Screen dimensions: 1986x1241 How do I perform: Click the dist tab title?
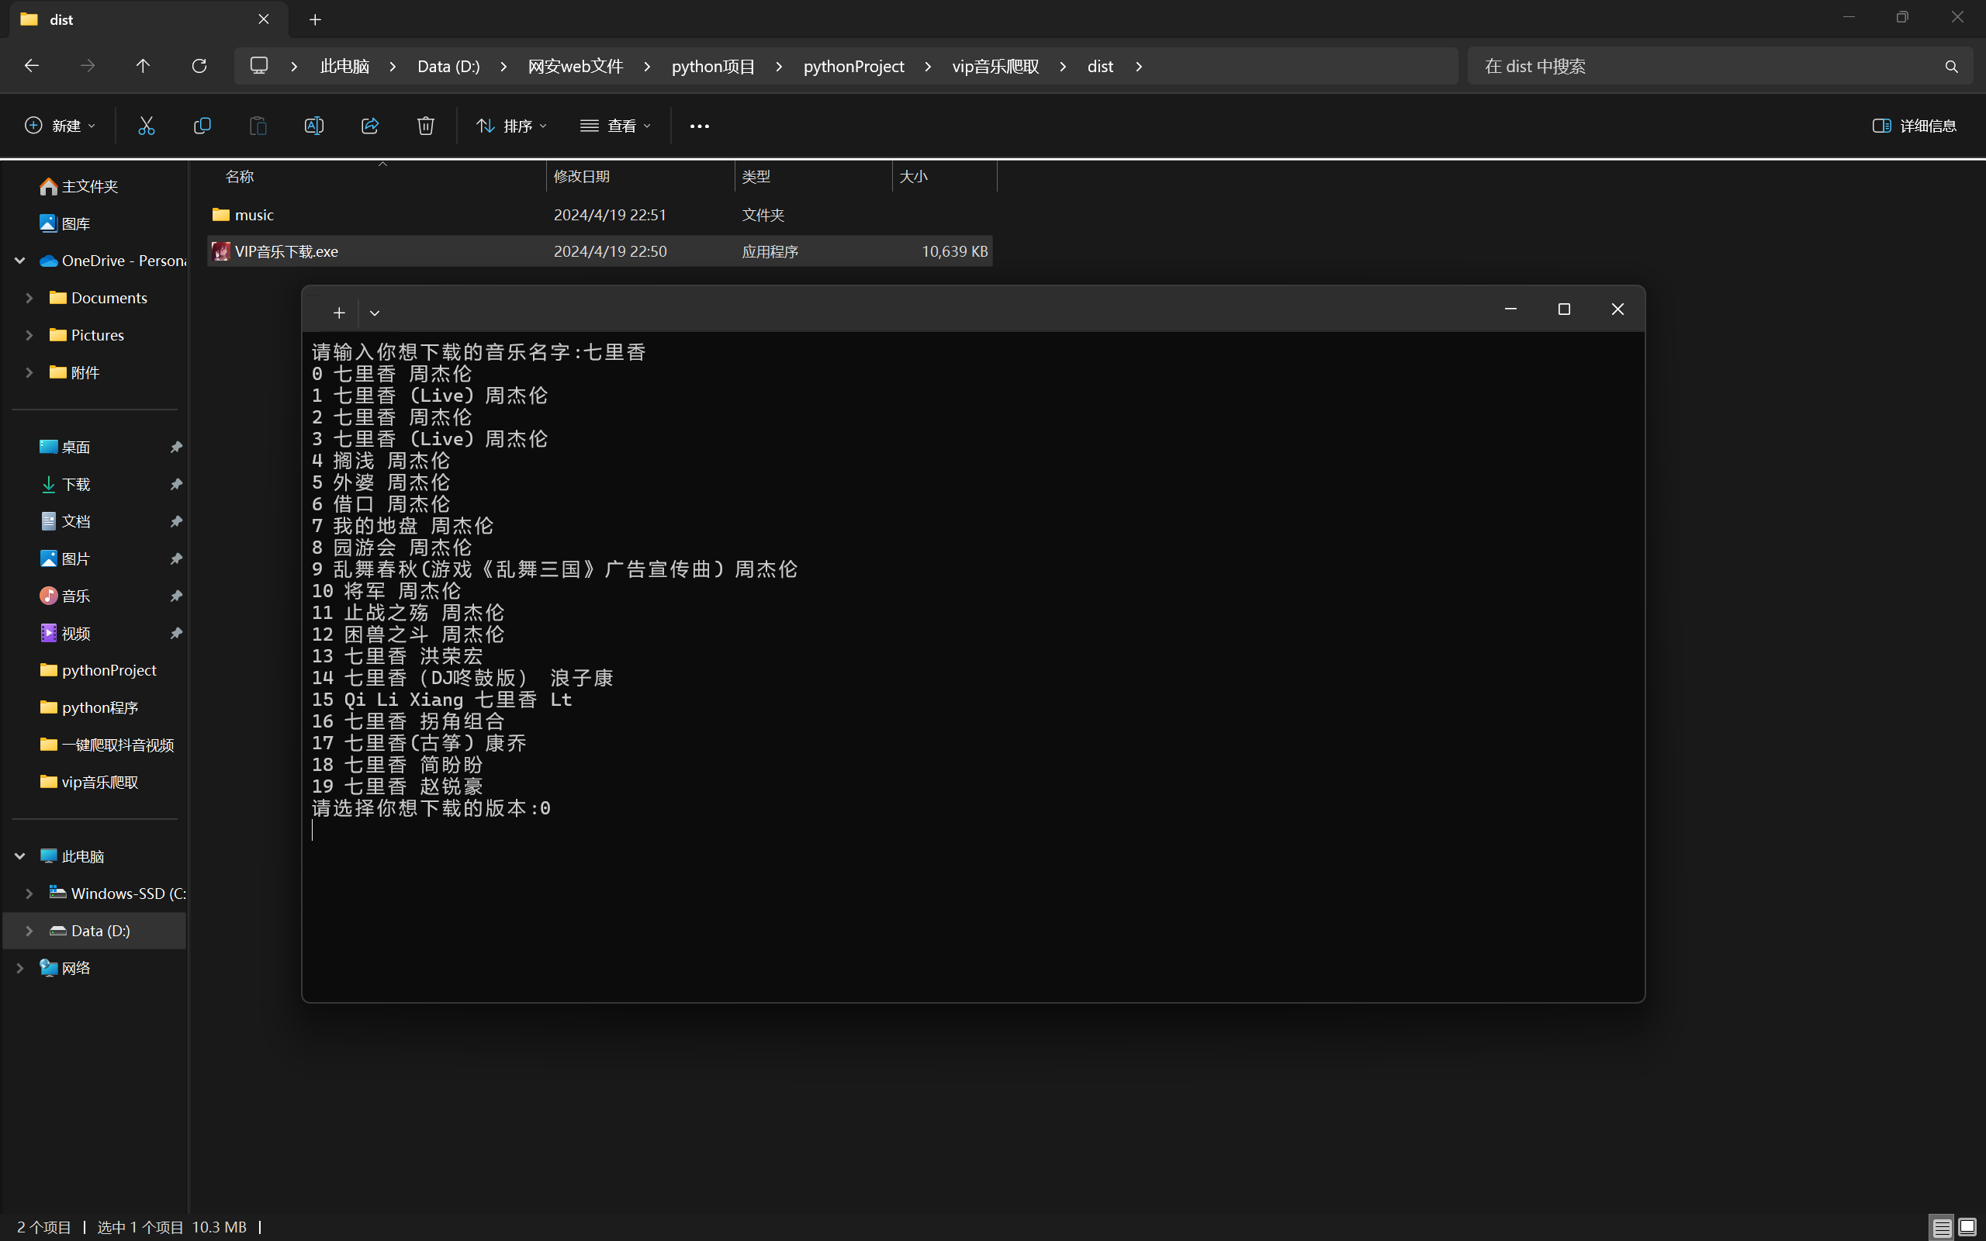click(61, 19)
